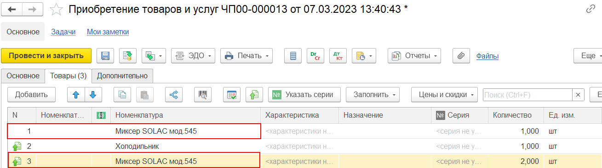Screen dimensions: 602x168
Task: Open the Dr/Cr postings report icon
Action: (315, 56)
